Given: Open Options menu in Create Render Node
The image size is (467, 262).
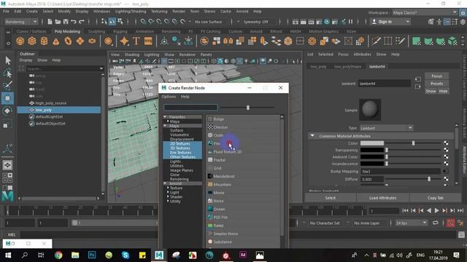Looking at the screenshot, I should (169, 97).
